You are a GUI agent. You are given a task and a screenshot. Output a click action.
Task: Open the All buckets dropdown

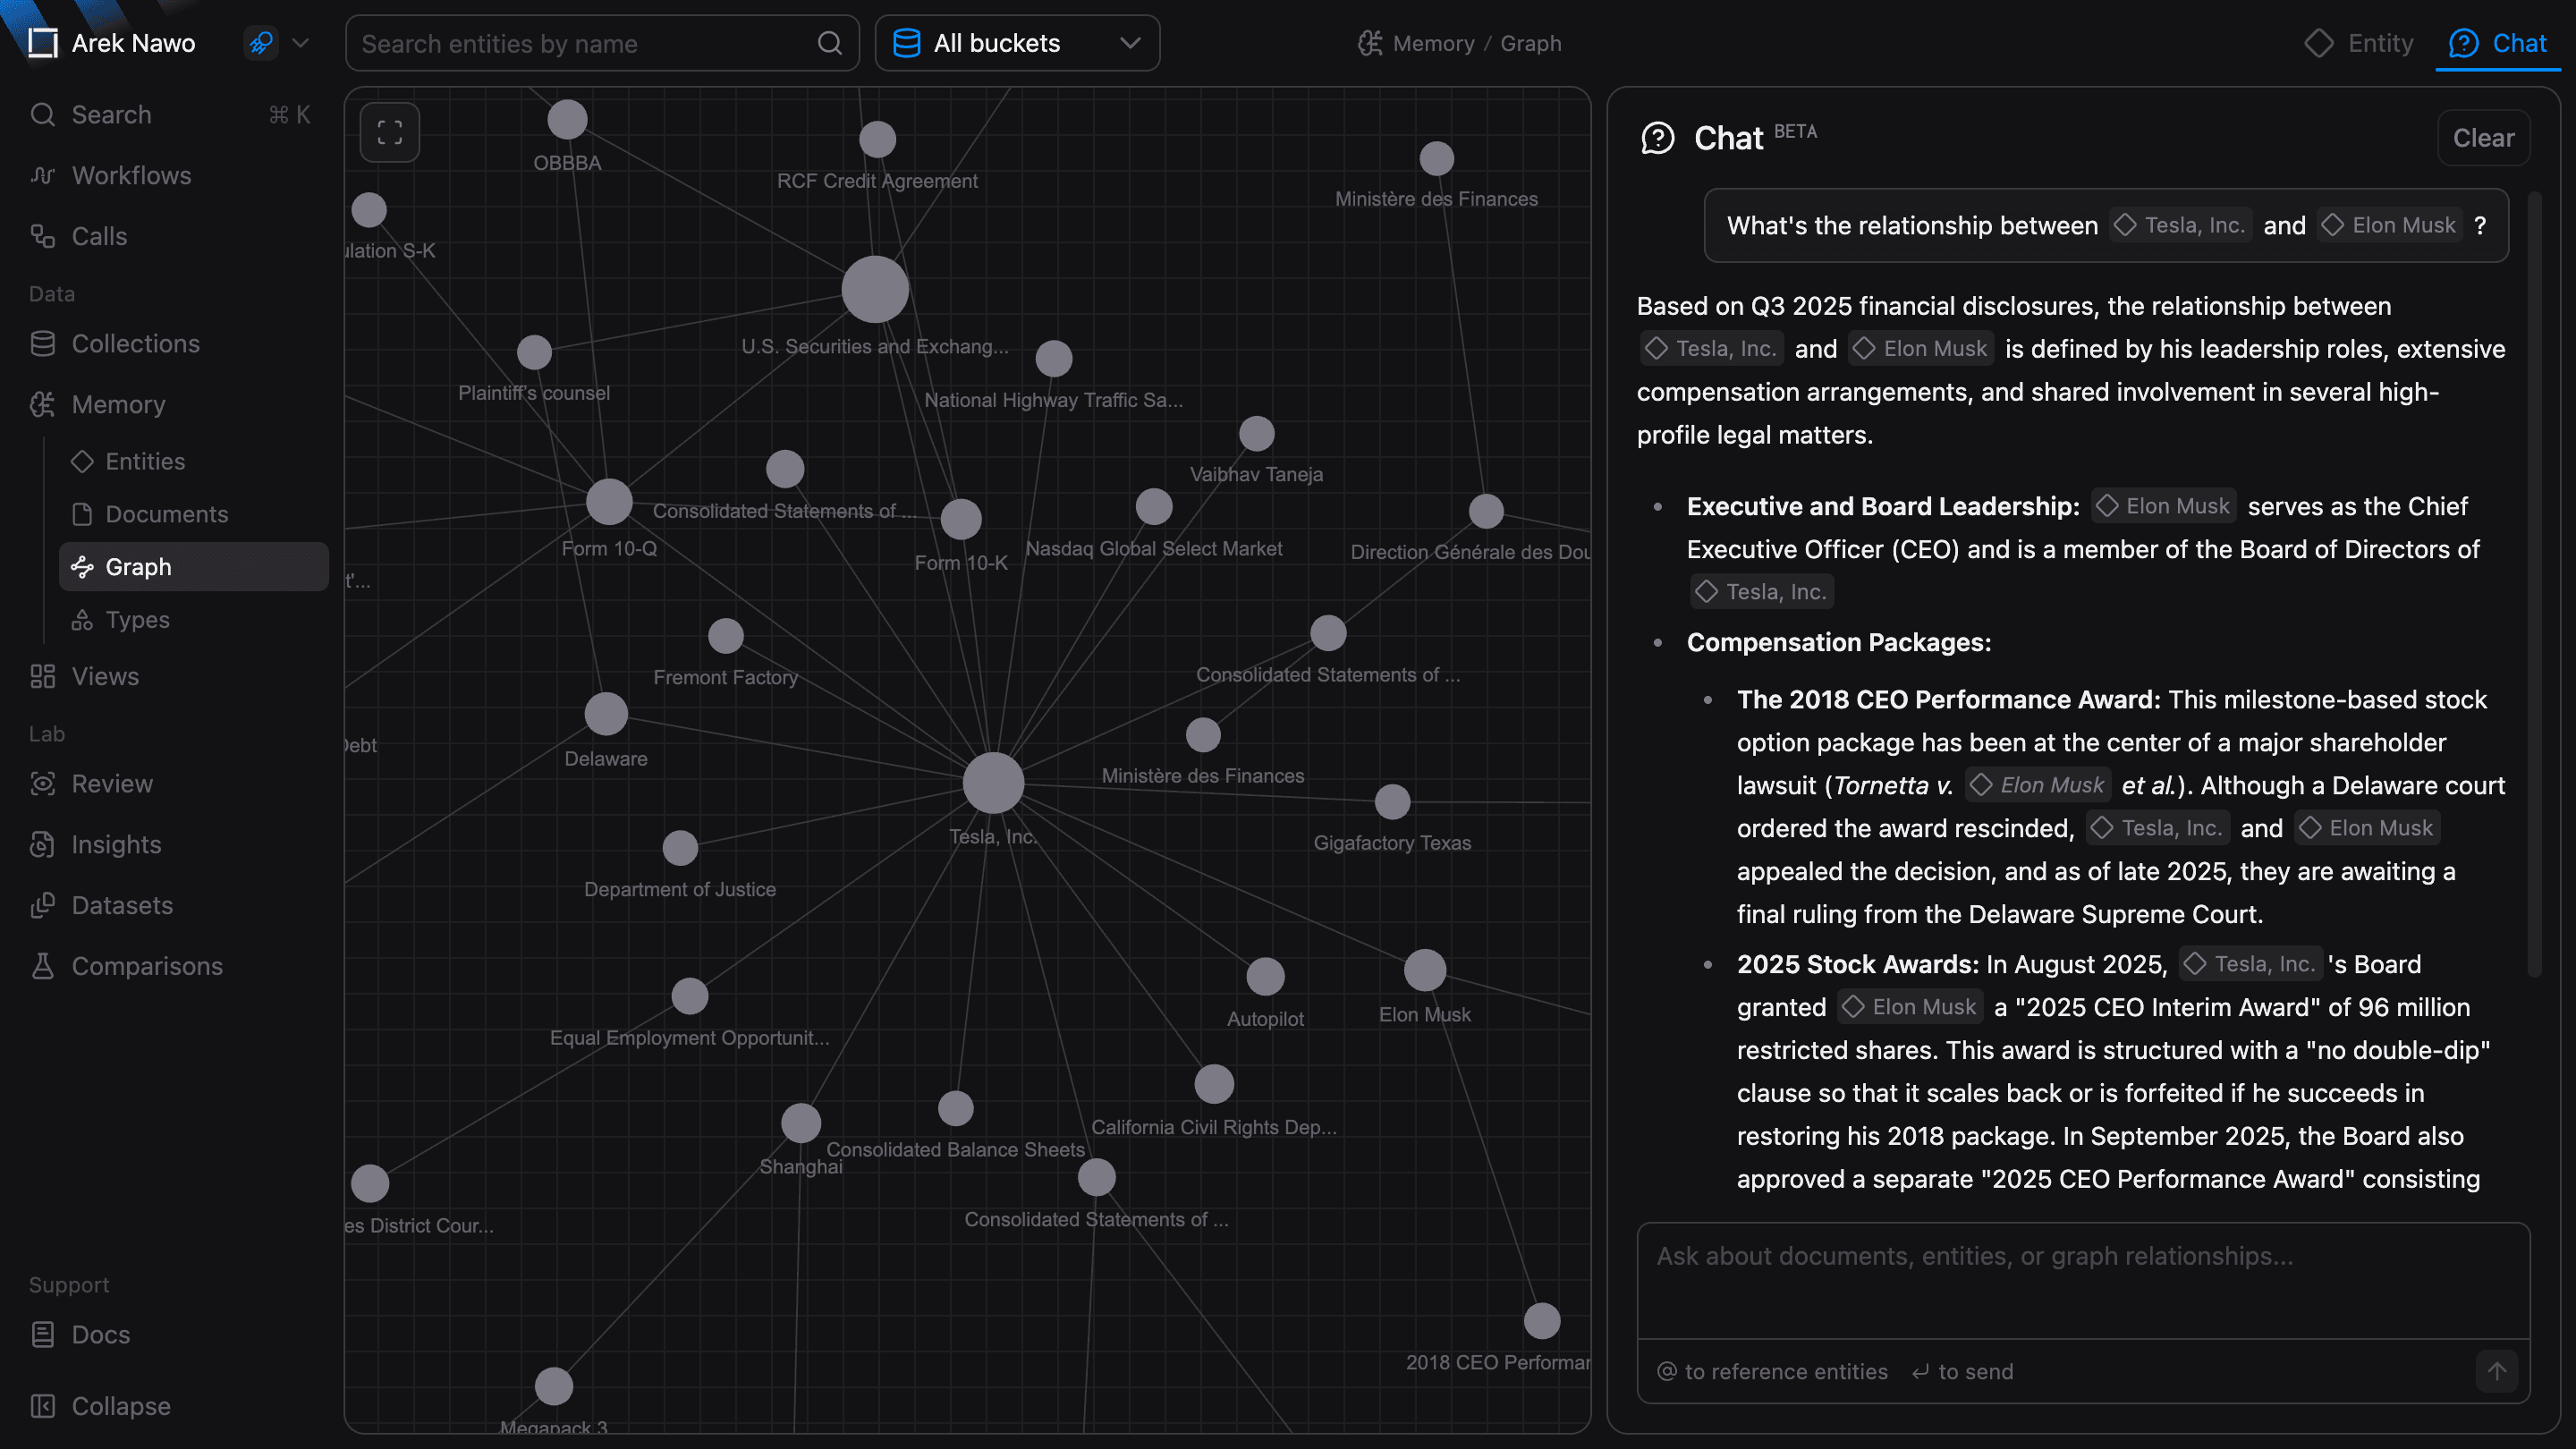(x=1017, y=43)
